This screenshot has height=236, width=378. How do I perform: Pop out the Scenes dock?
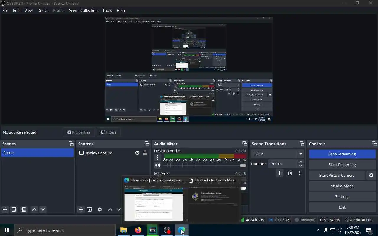click(71, 144)
